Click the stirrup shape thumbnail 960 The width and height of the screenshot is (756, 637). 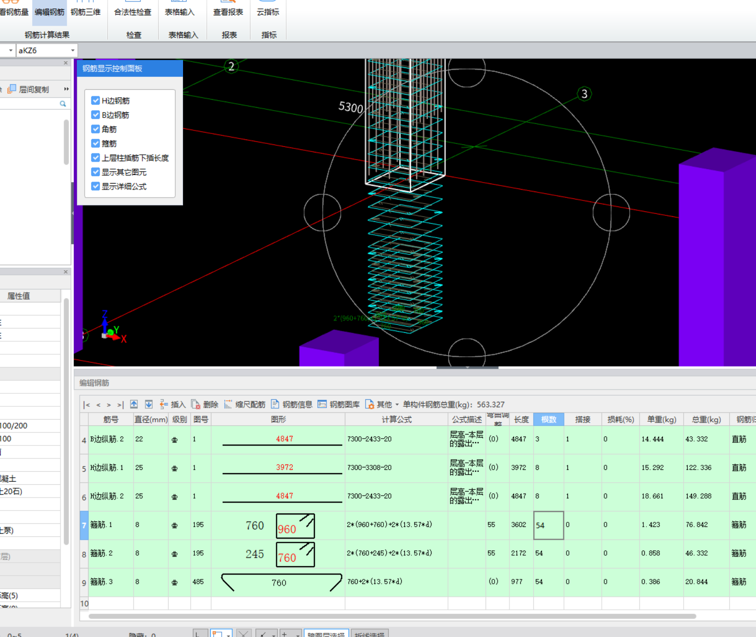coord(295,526)
